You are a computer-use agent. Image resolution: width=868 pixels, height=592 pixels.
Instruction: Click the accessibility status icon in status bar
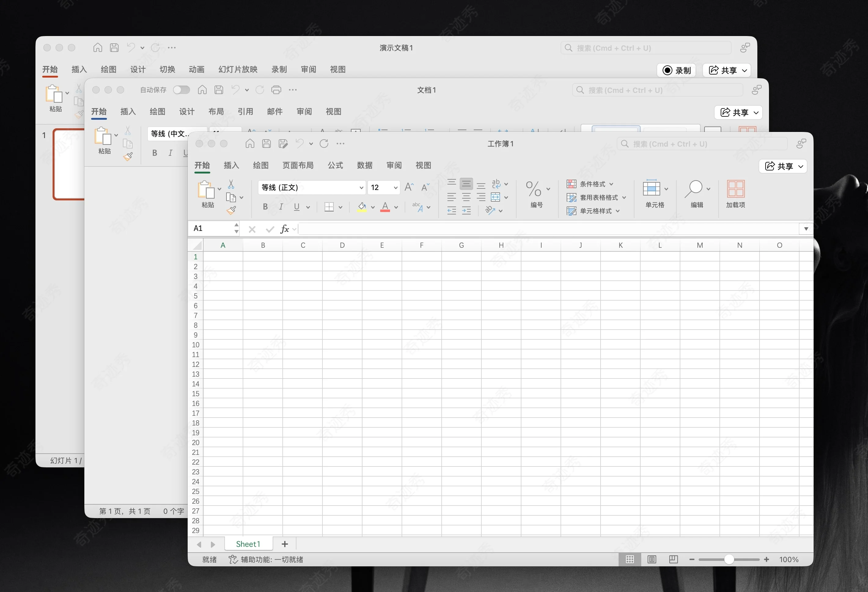(x=233, y=559)
